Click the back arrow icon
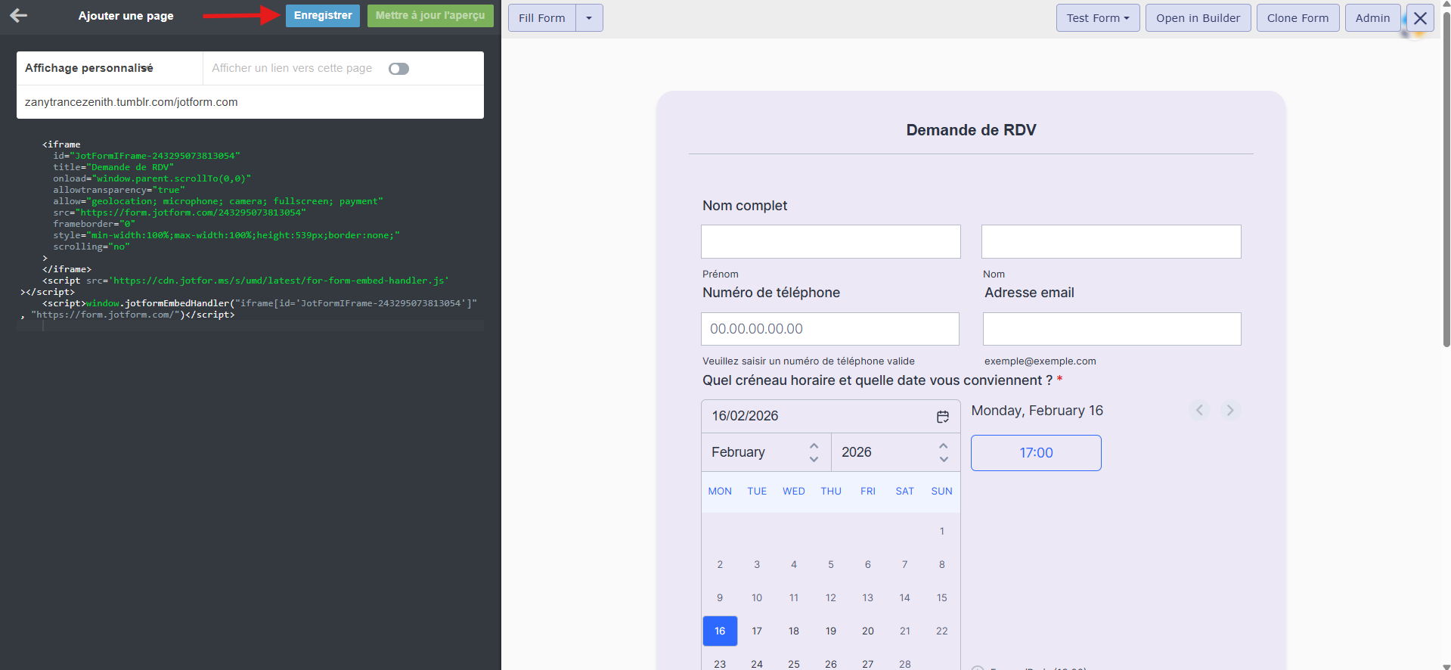 (x=19, y=15)
